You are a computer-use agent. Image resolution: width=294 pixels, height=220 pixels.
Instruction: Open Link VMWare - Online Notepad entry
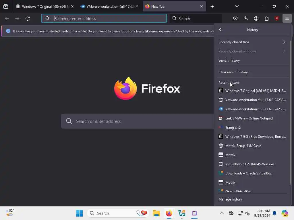tap(252, 118)
